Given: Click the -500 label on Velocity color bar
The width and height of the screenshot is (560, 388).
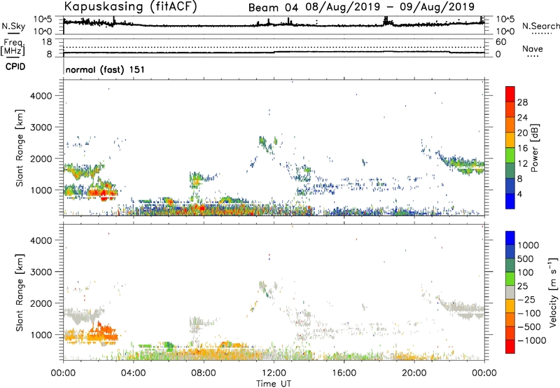Looking at the screenshot, I should 529,327.
